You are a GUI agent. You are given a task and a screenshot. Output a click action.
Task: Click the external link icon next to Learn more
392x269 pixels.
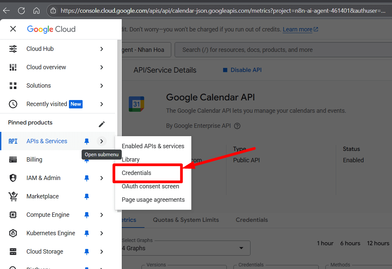(316, 29)
